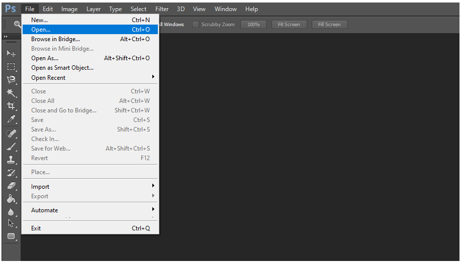Open the Window menu
Viewport: 462px width, 264px height.
[226, 9]
